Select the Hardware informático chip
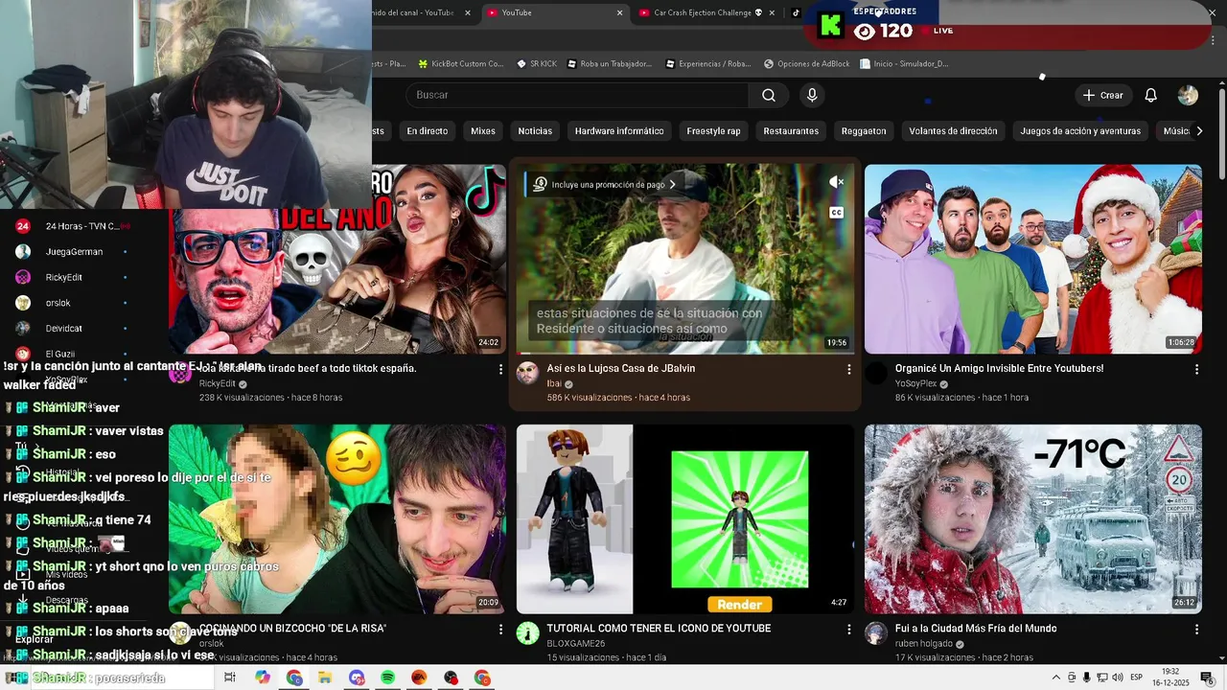 619,131
